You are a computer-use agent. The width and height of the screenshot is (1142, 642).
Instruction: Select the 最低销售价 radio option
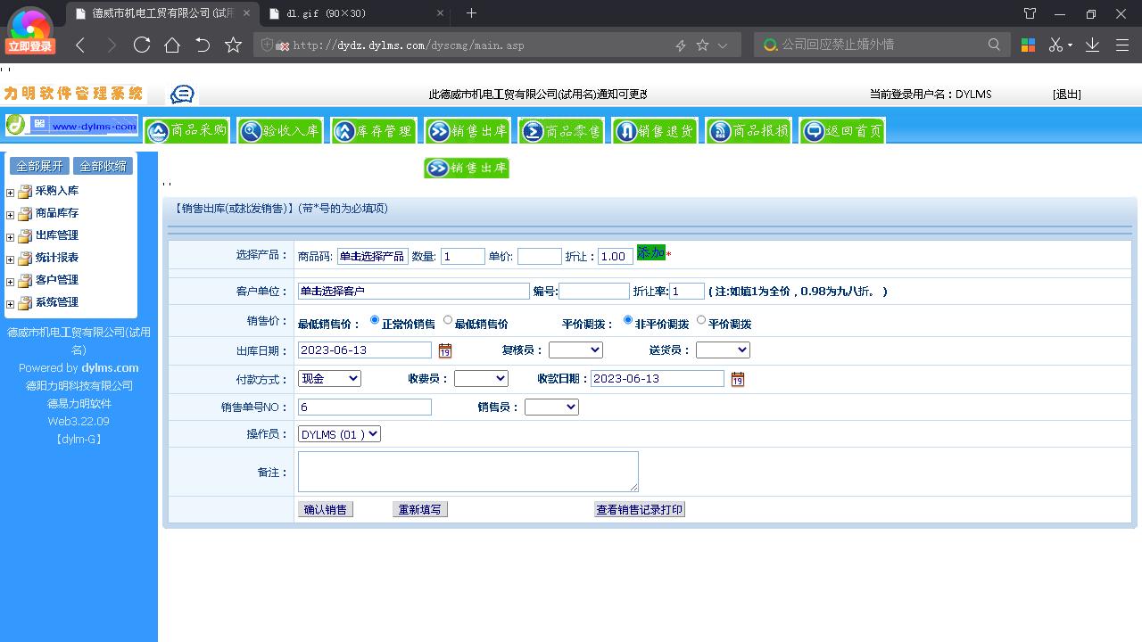click(x=447, y=320)
